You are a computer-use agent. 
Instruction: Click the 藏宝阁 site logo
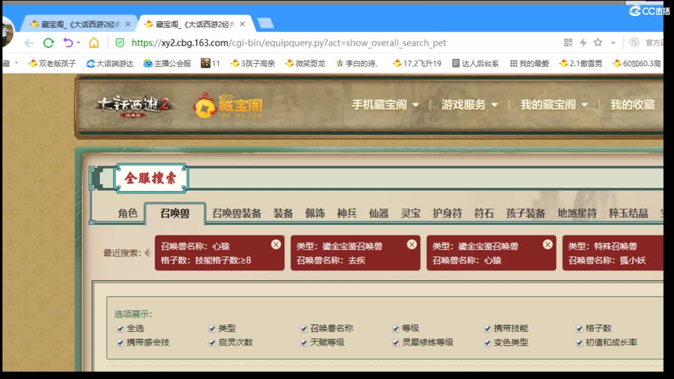click(x=227, y=105)
